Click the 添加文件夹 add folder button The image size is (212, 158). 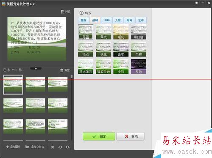click(35, 147)
